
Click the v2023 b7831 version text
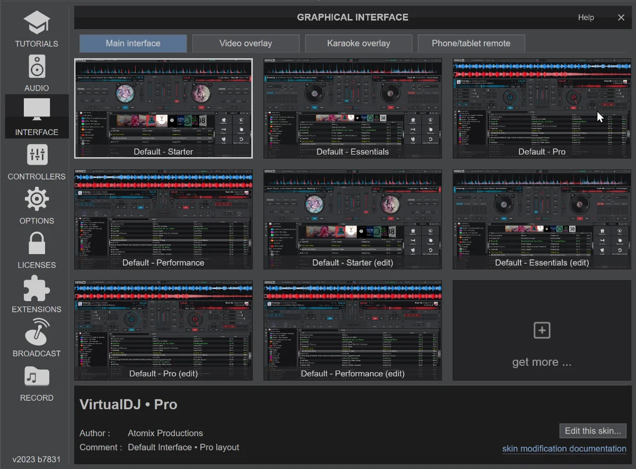pos(37,459)
